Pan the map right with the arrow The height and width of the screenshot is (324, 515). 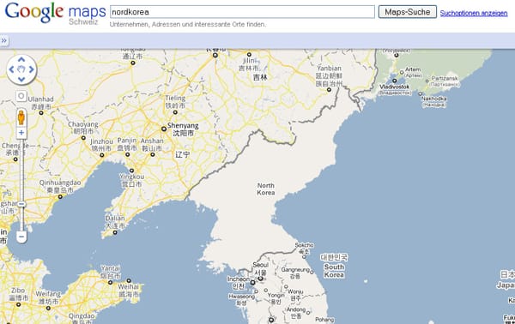click(32, 69)
